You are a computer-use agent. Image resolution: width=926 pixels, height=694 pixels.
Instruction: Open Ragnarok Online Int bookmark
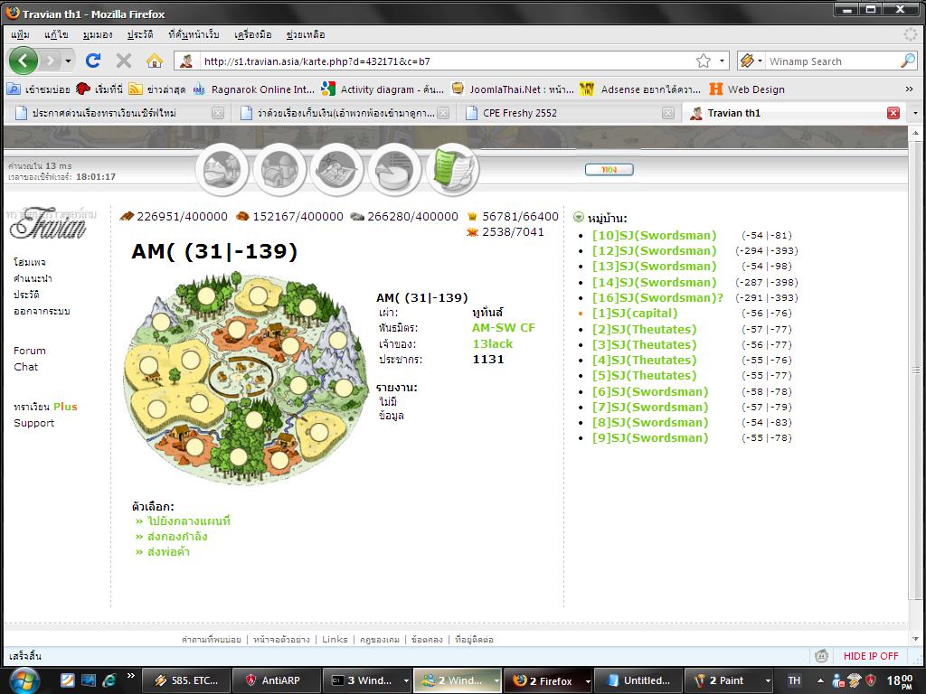pos(254,89)
